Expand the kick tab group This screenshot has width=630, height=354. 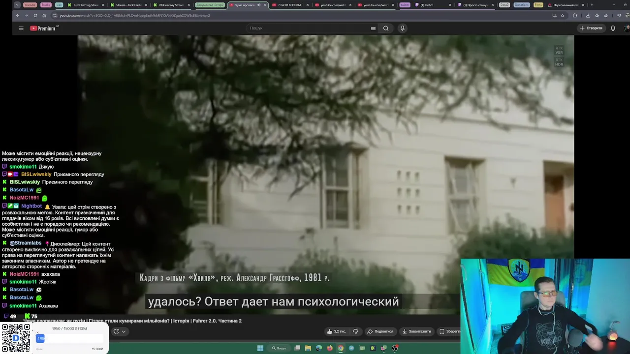(x=59, y=5)
